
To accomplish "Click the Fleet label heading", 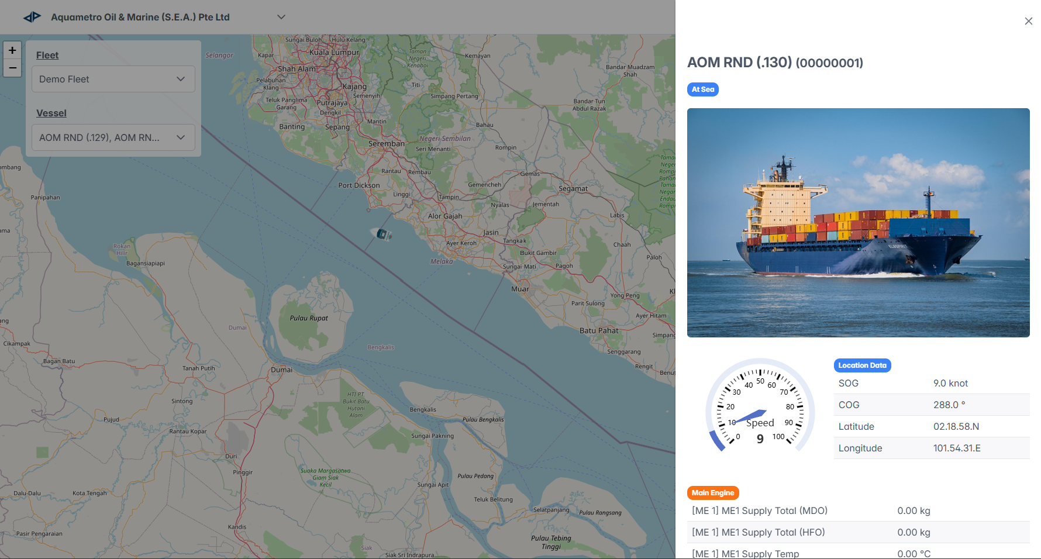I will tap(47, 55).
